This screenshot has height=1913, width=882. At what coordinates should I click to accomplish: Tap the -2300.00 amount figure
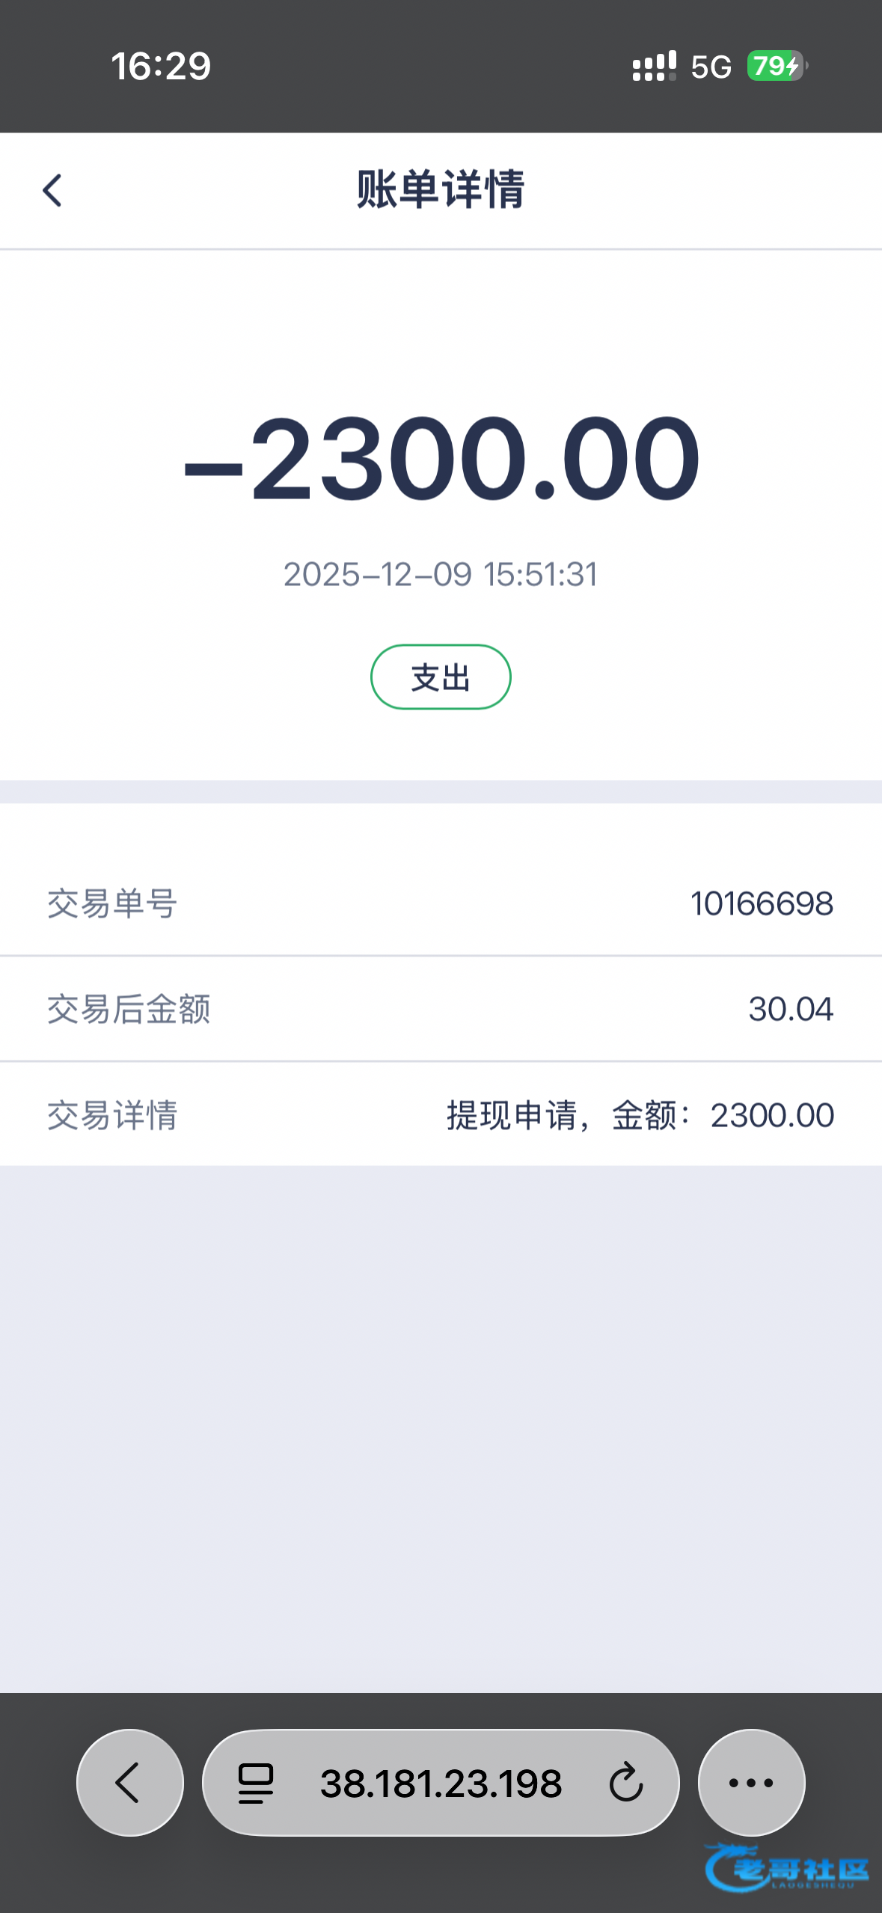[x=441, y=458]
